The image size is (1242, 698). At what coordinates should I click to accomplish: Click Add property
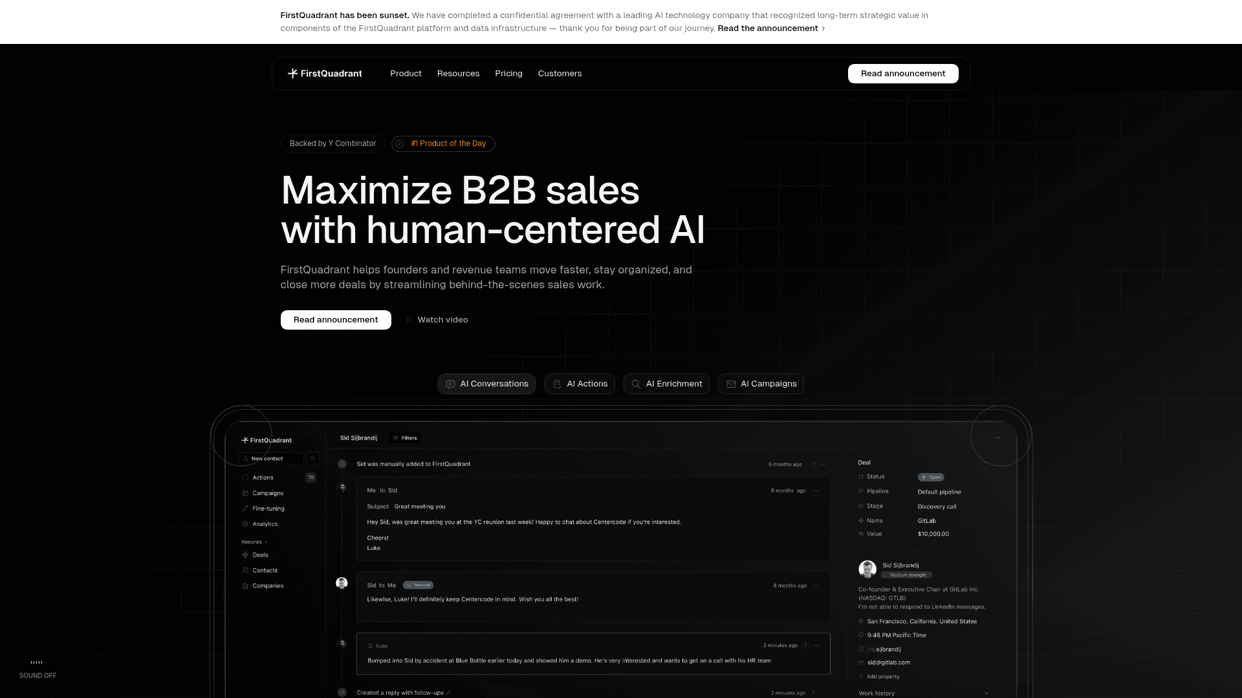pos(878,677)
